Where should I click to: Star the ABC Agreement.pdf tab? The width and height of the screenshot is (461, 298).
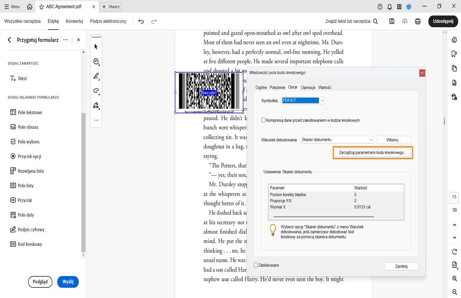(41, 7)
